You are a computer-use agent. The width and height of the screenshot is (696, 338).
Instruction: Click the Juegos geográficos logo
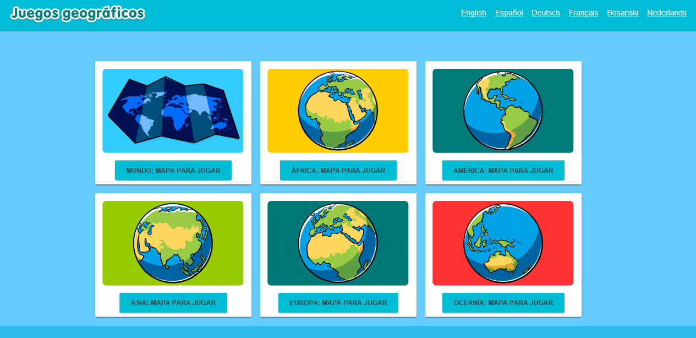click(x=77, y=14)
